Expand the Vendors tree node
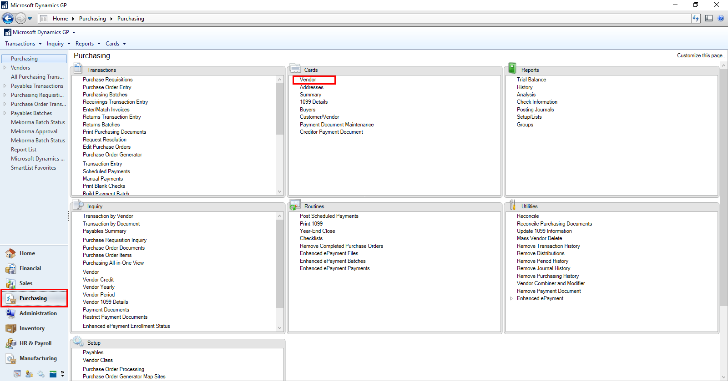 point(5,68)
